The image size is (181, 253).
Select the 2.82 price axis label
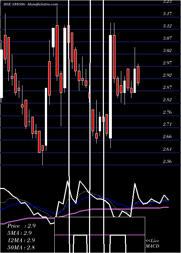[x=167, y=100]
